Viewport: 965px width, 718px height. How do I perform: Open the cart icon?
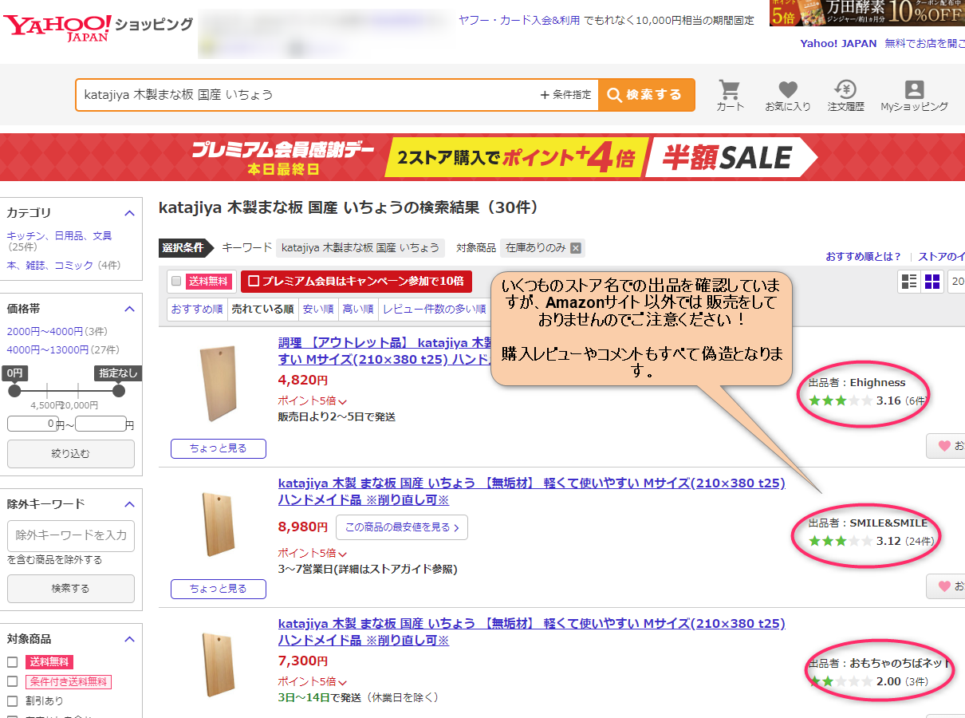pos(730,95)
